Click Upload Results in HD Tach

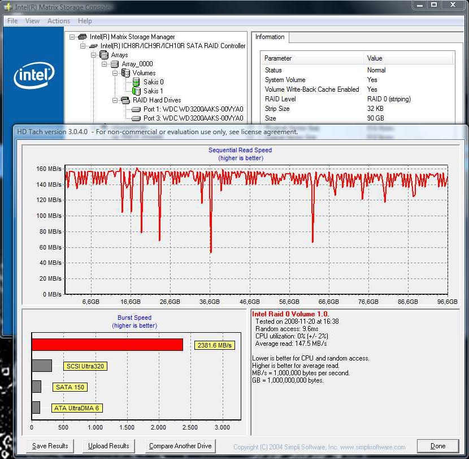108,446
